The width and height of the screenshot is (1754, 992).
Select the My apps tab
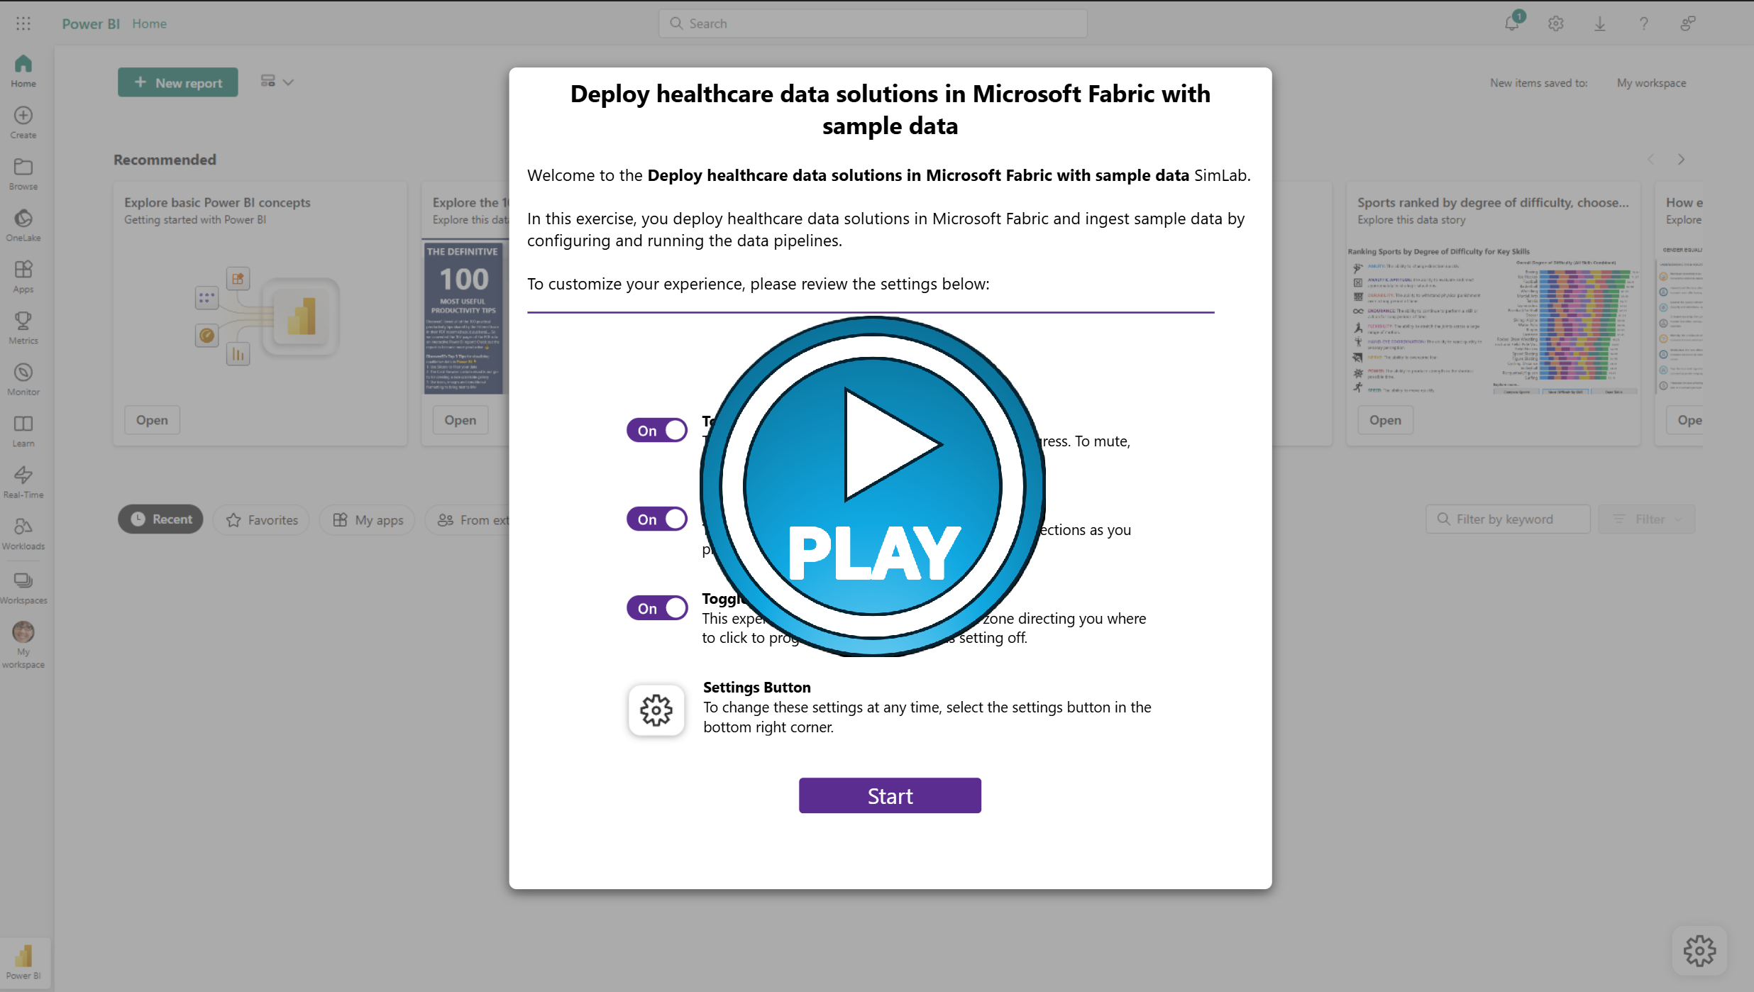(367, 519)
